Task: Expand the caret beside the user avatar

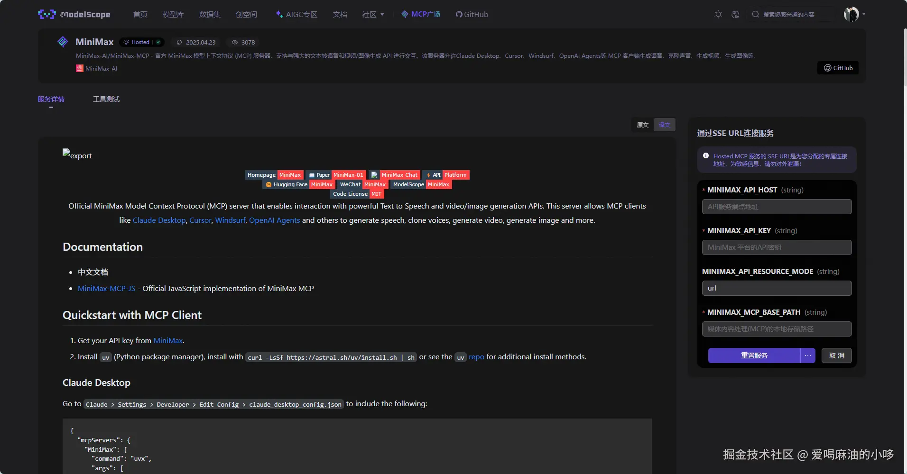Action: [x=864, y=14]
